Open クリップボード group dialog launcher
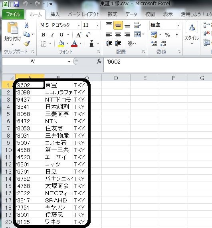The width and height of the screenshot is (212, 228). click(x=33, y=52)
